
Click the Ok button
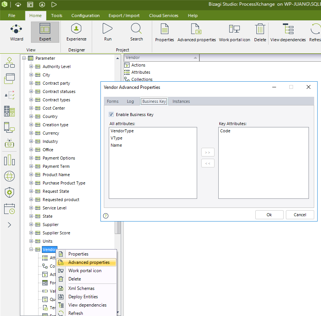(269, 215)
